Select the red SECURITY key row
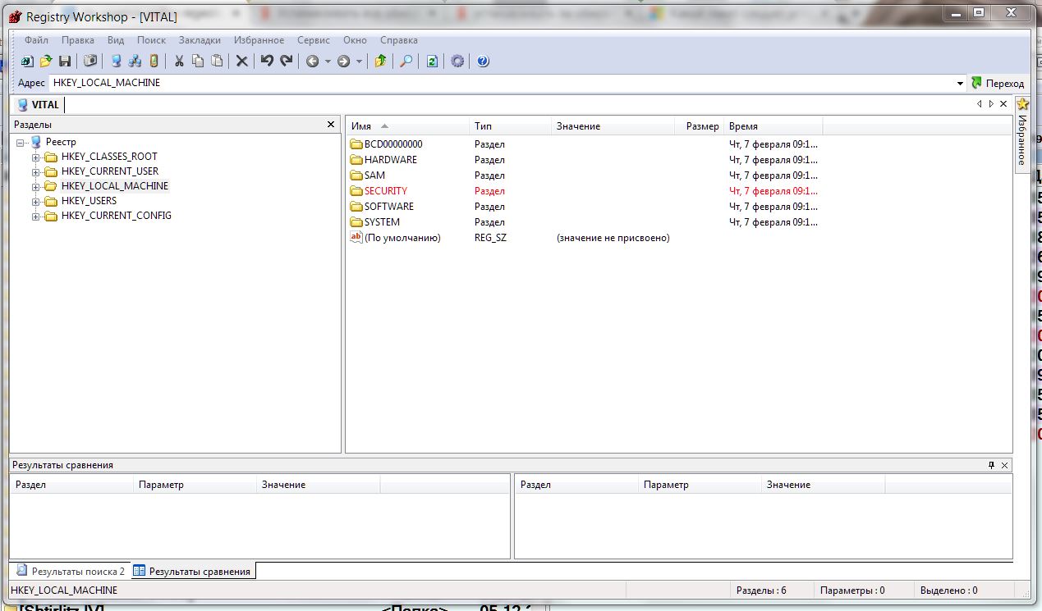The width and height of the screenshot is (1042, 611). [x=585, y=191]
